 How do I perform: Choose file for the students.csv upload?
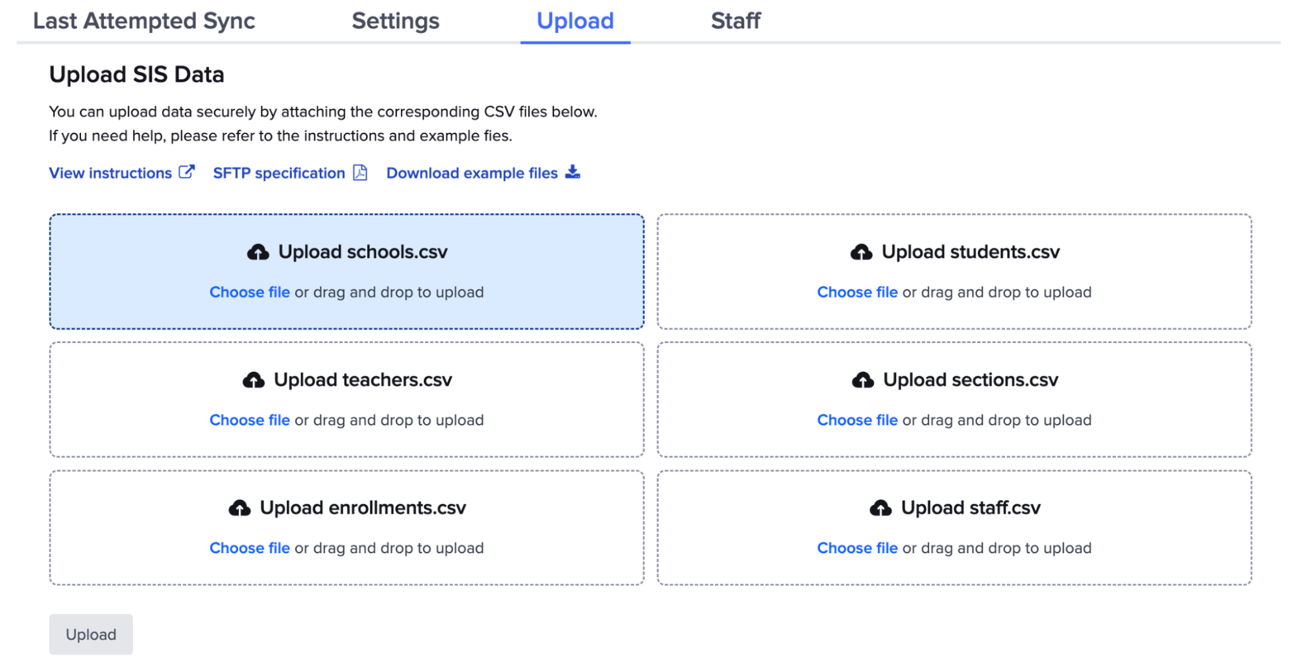coord(857,292)
